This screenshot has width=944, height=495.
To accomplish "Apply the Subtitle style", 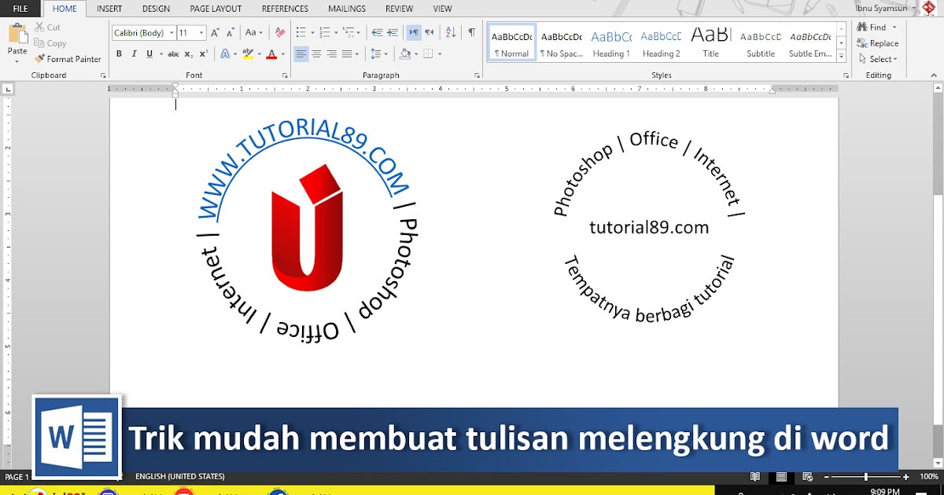I will point(761,42).
